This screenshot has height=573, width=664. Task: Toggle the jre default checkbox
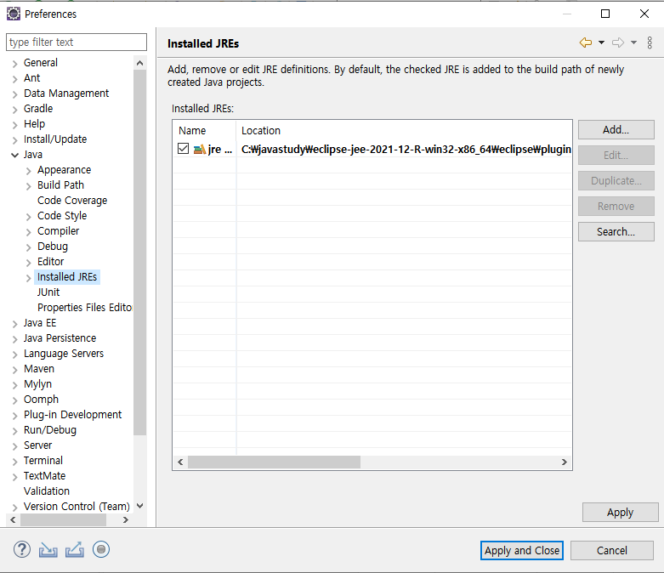[183, 149]
